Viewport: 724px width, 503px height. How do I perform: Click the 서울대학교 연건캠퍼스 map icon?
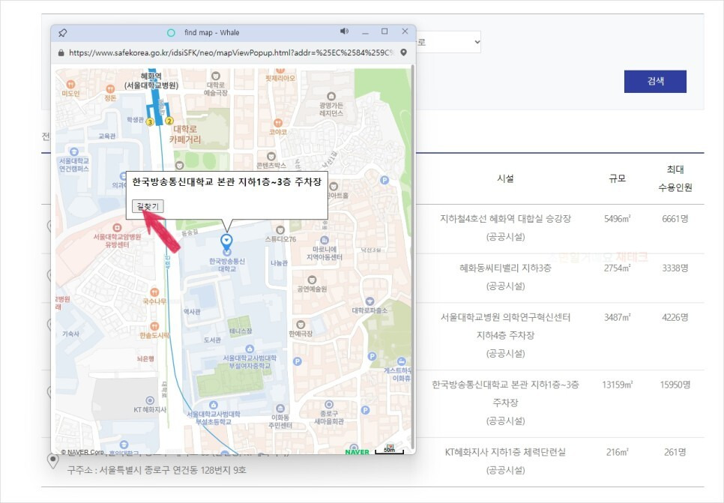(x=74, y=151)
